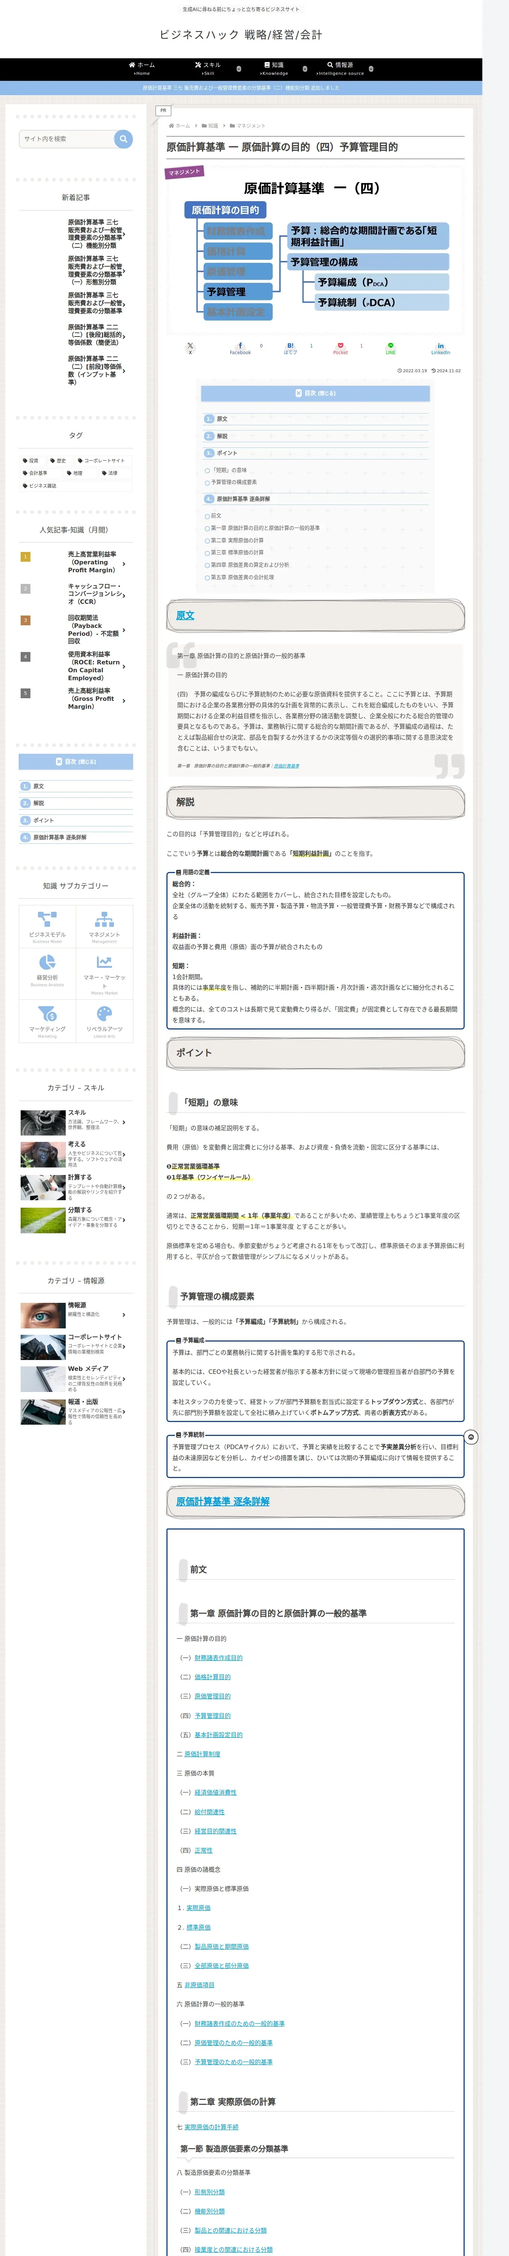509x2256 pixels.
Task: Click chevron beside （一）形態別分類 recent article
Action: tap(124, 271)
